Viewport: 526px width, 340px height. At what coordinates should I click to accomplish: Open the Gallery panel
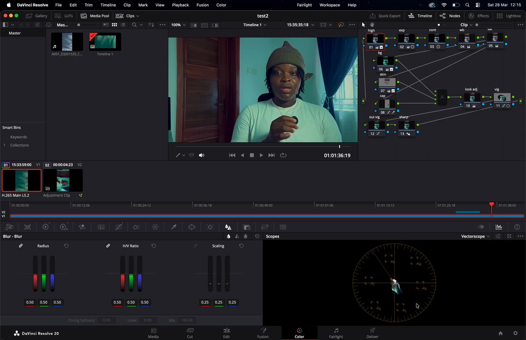tap(37, 16)
